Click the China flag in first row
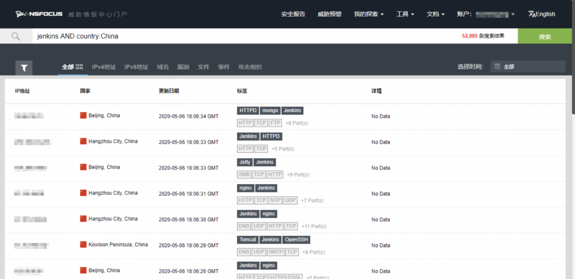Viewport: 575px width, 279px height. click(84, 116)
